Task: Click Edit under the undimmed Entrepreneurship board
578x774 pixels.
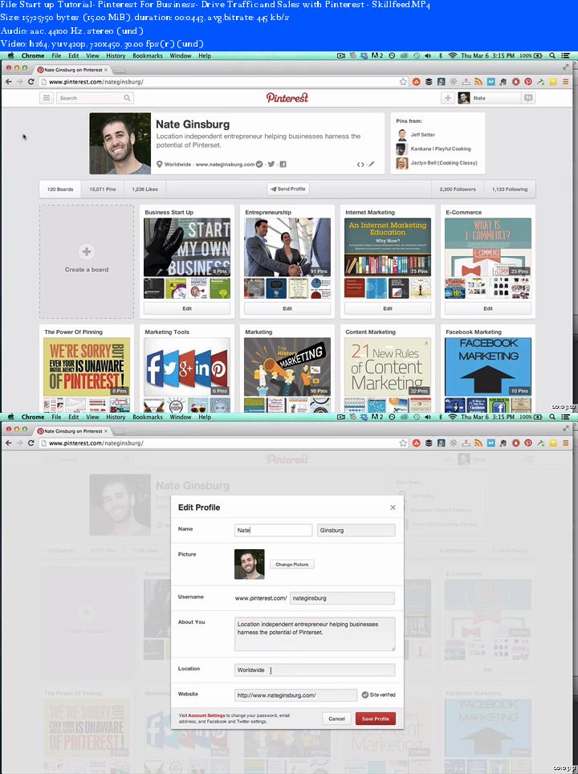Action: coord(287,308)
